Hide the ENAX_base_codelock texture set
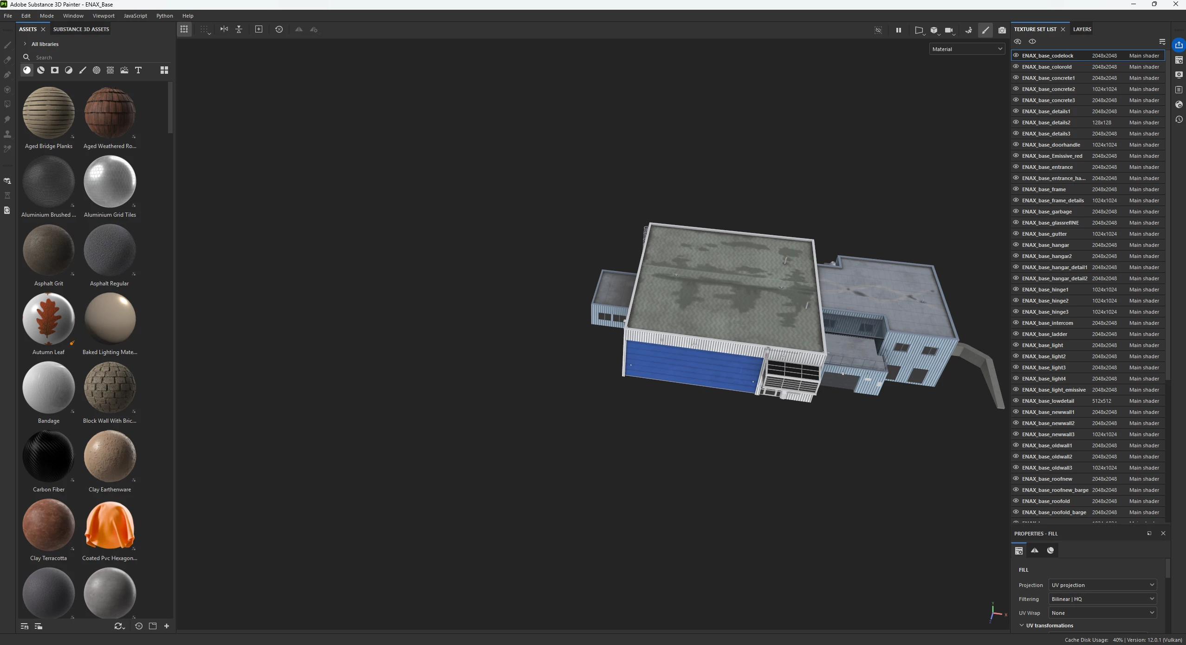The image size is (1186, 645). tap(1016, 55)
